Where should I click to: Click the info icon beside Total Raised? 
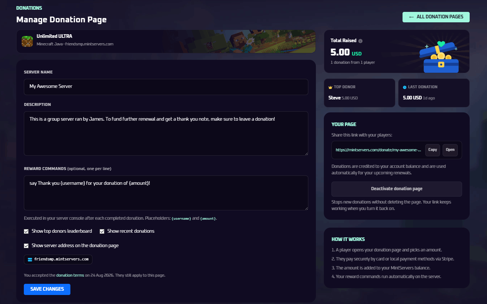pos(360,41)
